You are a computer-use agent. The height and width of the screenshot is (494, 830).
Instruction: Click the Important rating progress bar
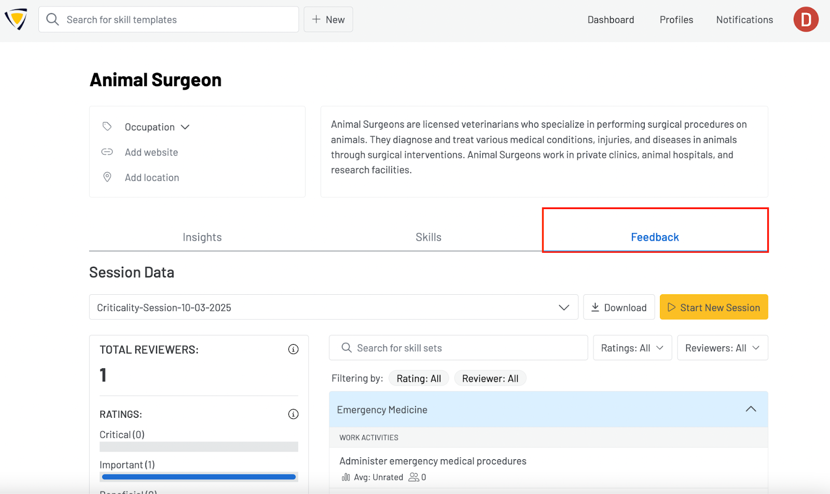coord(199,477)
